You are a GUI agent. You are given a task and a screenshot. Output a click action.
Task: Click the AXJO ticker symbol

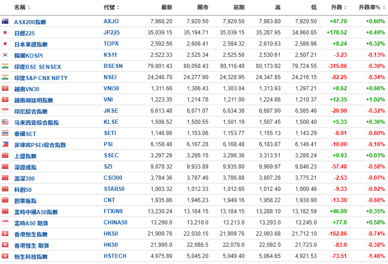point(111,21)
